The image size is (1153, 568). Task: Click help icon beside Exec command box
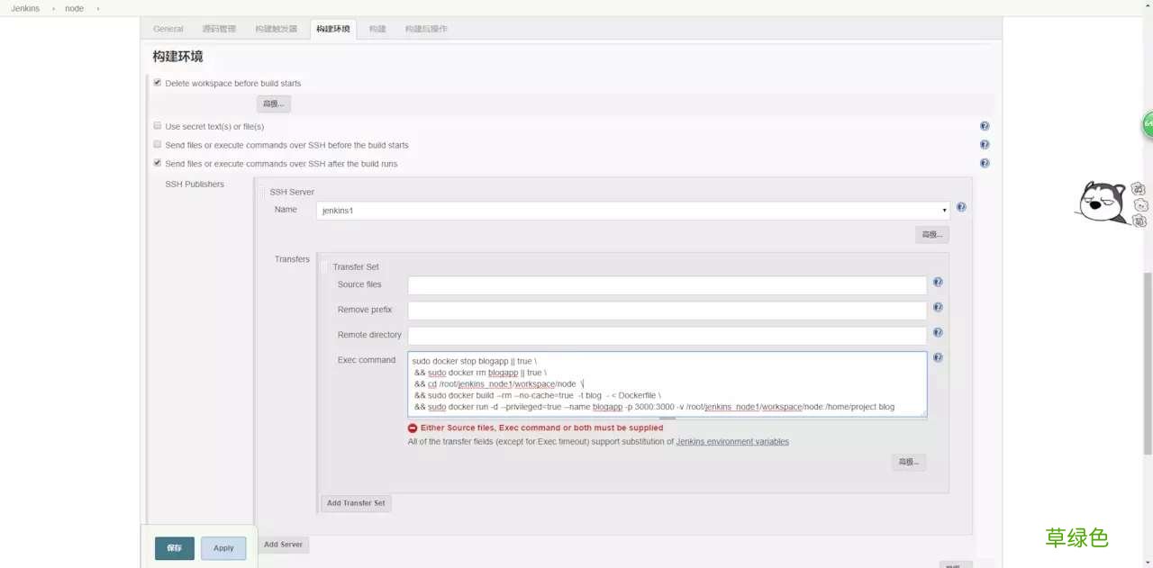[937, 357]
